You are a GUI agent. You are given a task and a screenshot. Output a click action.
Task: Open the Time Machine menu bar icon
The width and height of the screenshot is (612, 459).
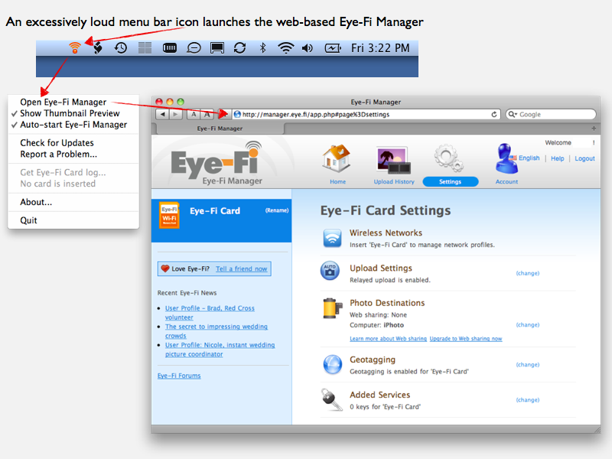(x=121, y=47)
